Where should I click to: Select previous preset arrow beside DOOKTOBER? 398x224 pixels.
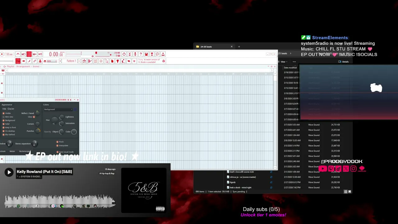68,100
